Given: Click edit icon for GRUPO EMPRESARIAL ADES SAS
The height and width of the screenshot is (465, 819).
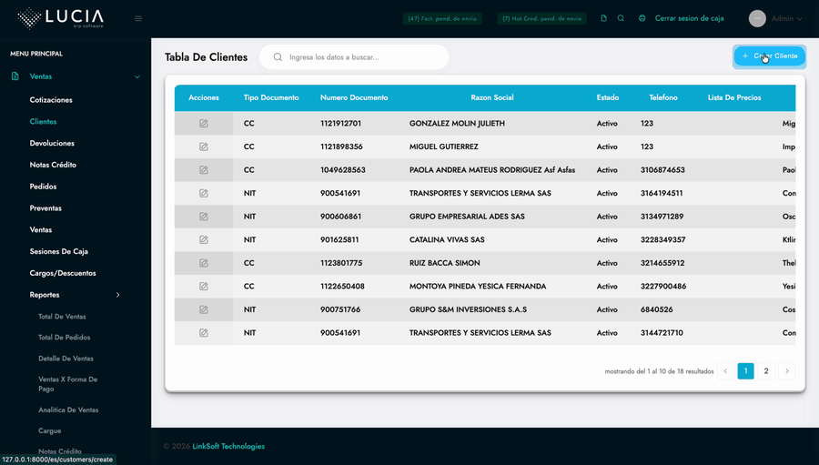Looking at the screenshot, I should coord(204,217).
